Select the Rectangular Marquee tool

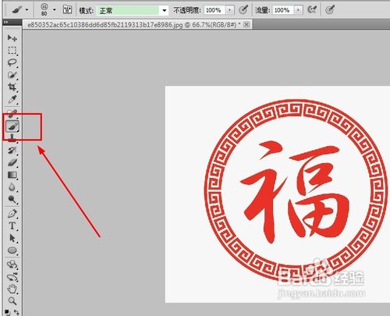(12, 50)
